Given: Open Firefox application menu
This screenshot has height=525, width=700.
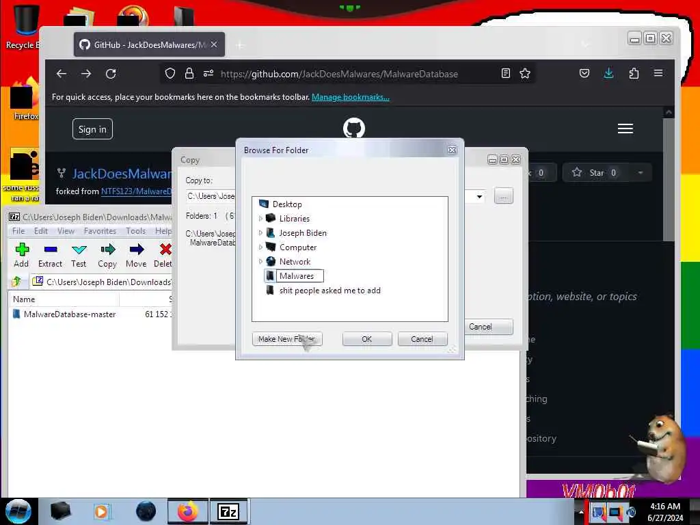Looking at the screenshot, I should [x=658, y=74].
